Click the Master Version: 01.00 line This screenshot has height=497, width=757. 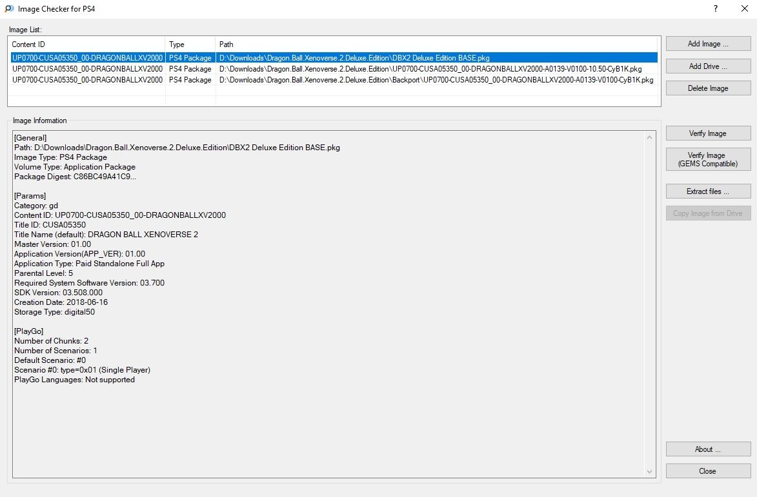coord(53,244)
